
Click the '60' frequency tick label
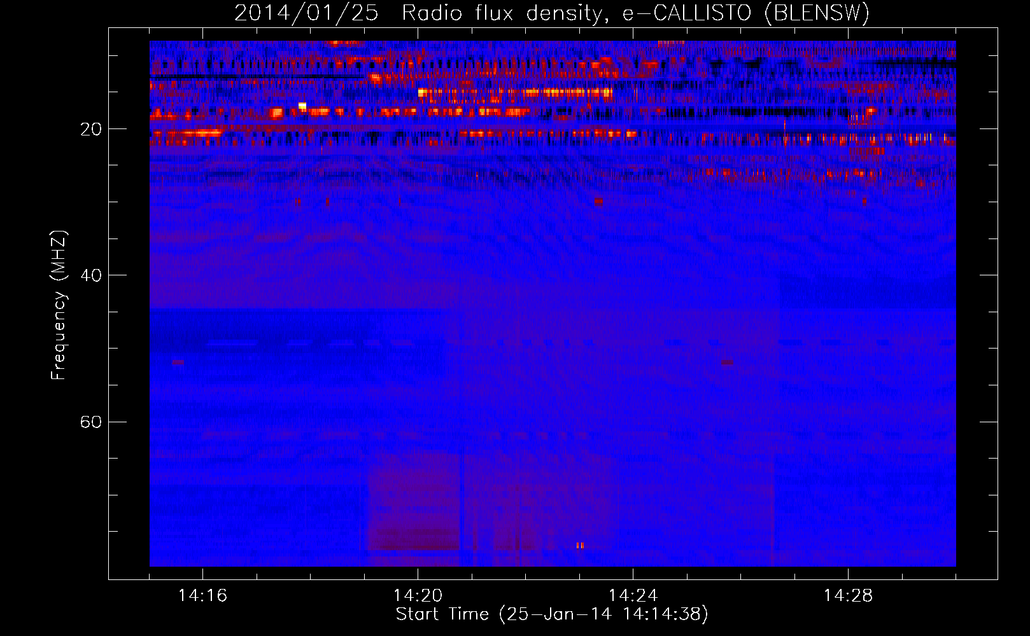click(91, 422)
